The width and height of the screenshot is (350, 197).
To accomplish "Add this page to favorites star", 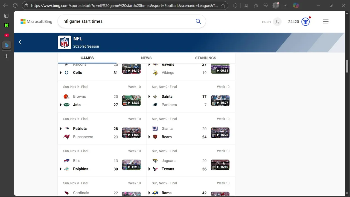I will (223, 5).
